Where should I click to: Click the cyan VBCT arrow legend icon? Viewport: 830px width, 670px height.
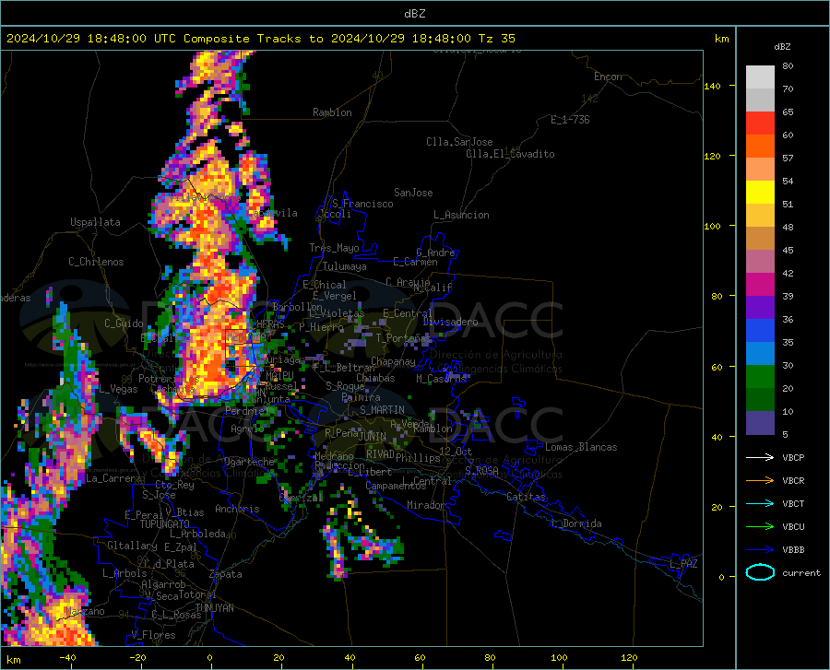click(x=760, y=503)
